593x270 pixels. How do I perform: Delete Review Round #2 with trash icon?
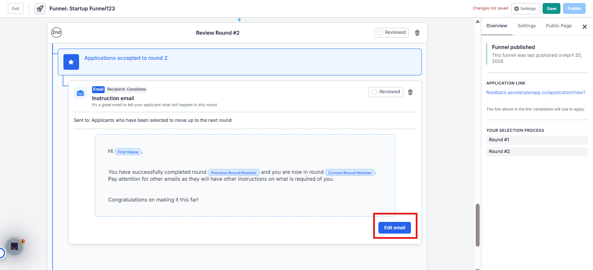coord(417,33)
